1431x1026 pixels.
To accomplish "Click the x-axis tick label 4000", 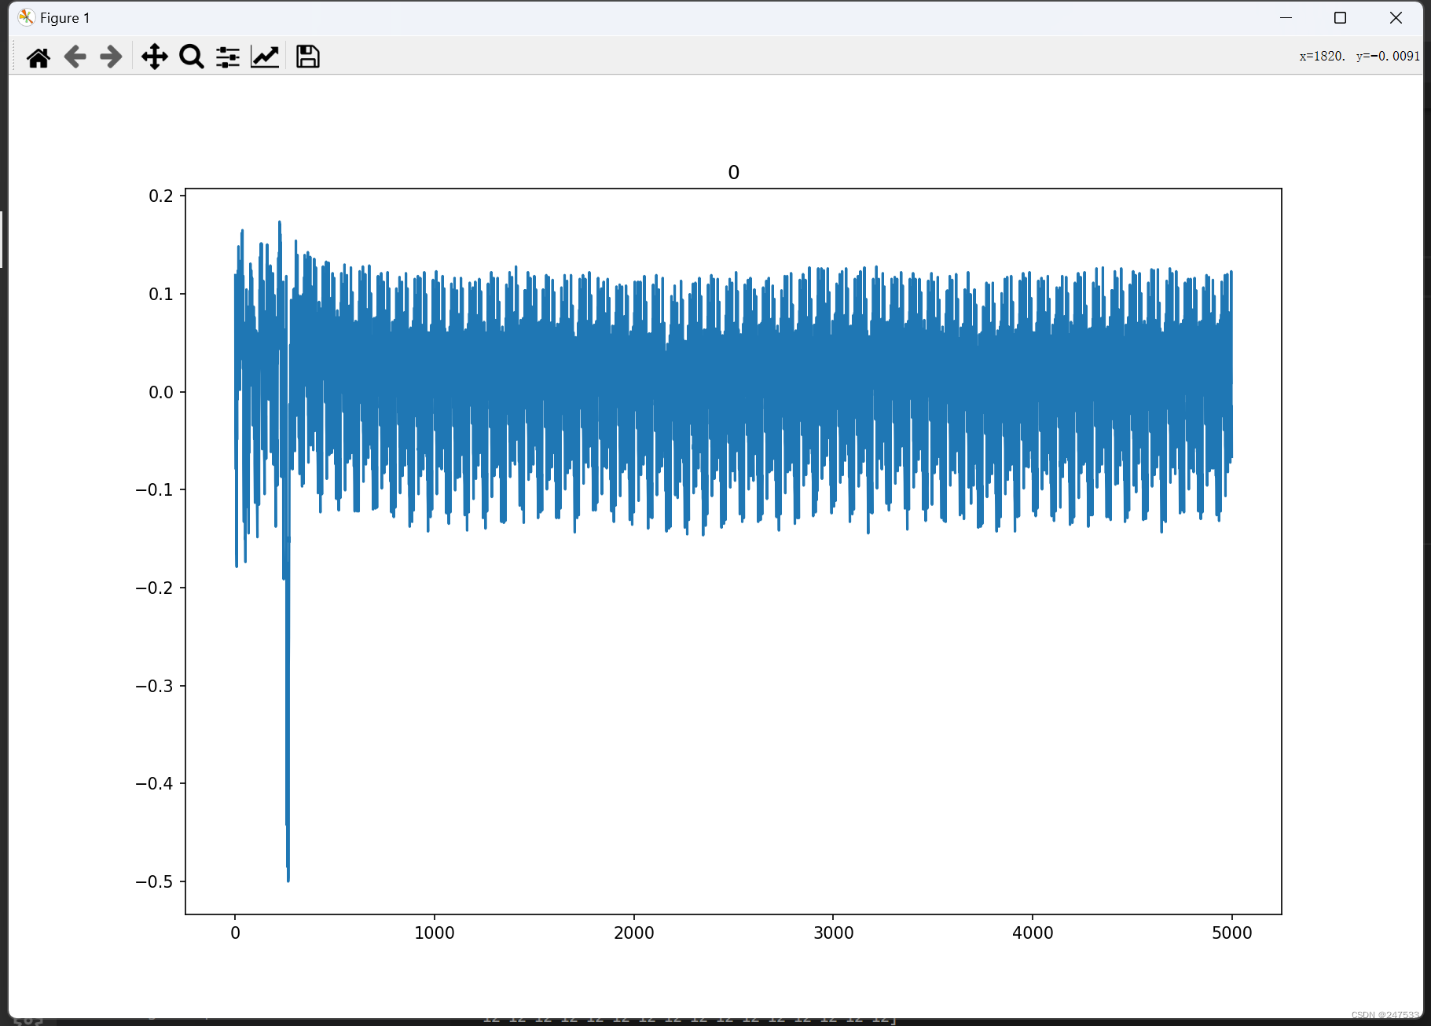I will click(x=1033, y=933).
